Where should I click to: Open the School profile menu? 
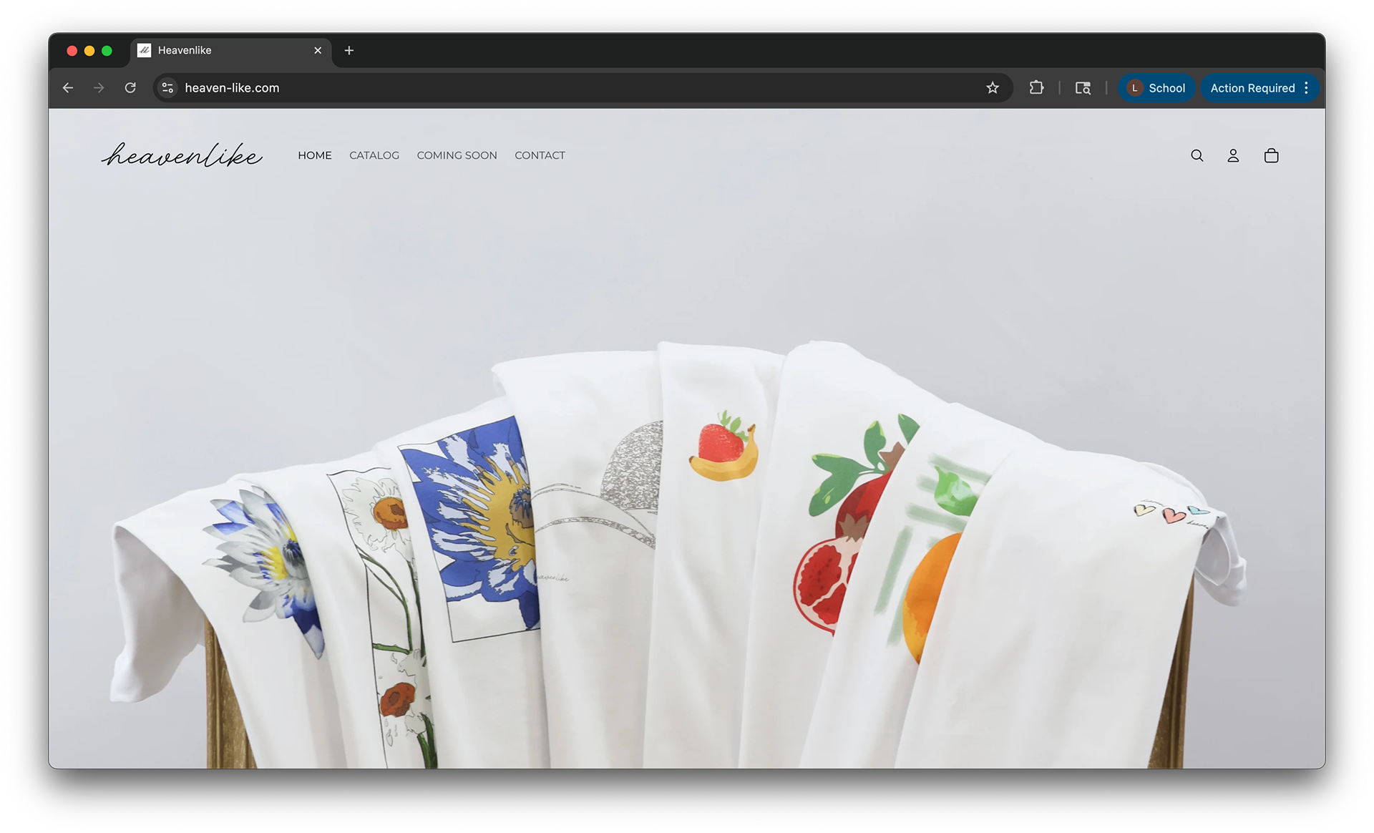[1156, 88]
